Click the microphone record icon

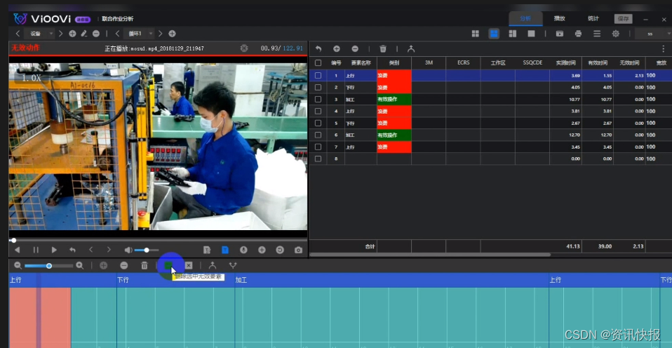(243, 250)
